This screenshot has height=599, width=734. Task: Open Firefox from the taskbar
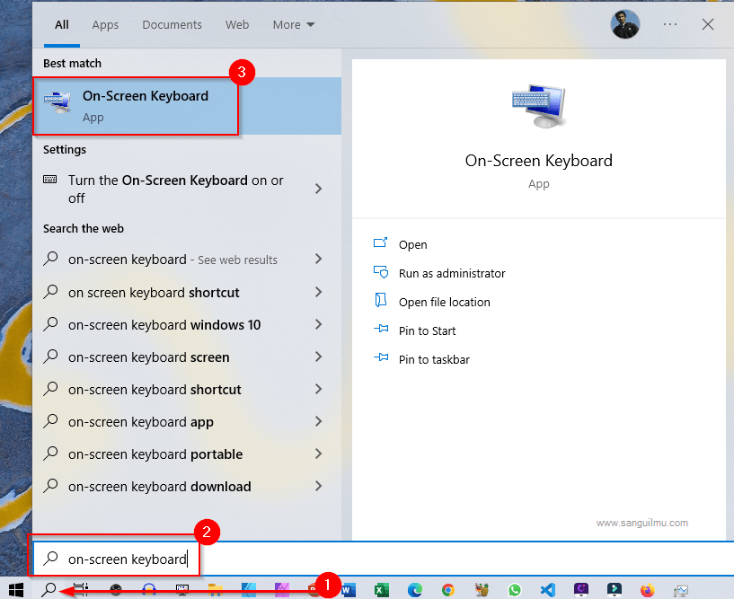648,590
